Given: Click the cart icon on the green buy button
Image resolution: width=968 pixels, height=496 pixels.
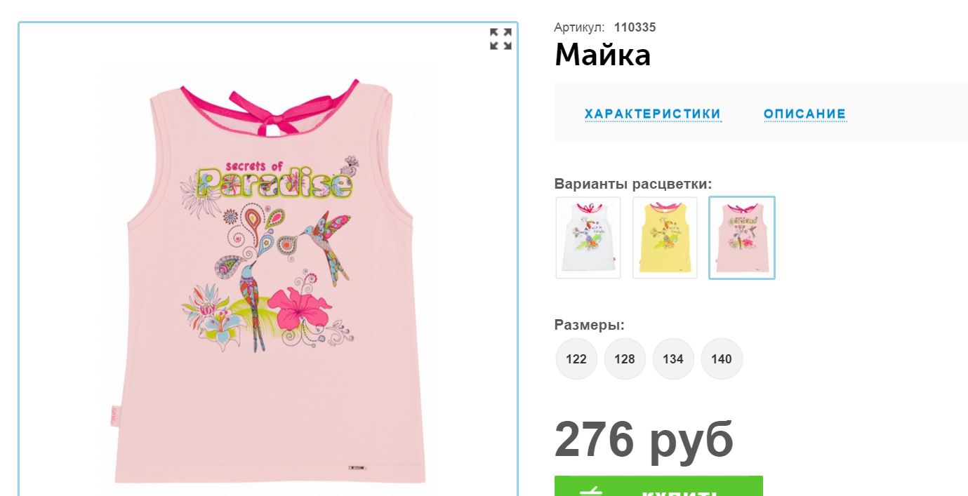Looking at the screenshot, I should click(592, 490).
